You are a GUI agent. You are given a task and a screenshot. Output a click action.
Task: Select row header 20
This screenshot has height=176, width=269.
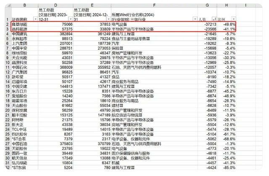(x=8, y=110)
